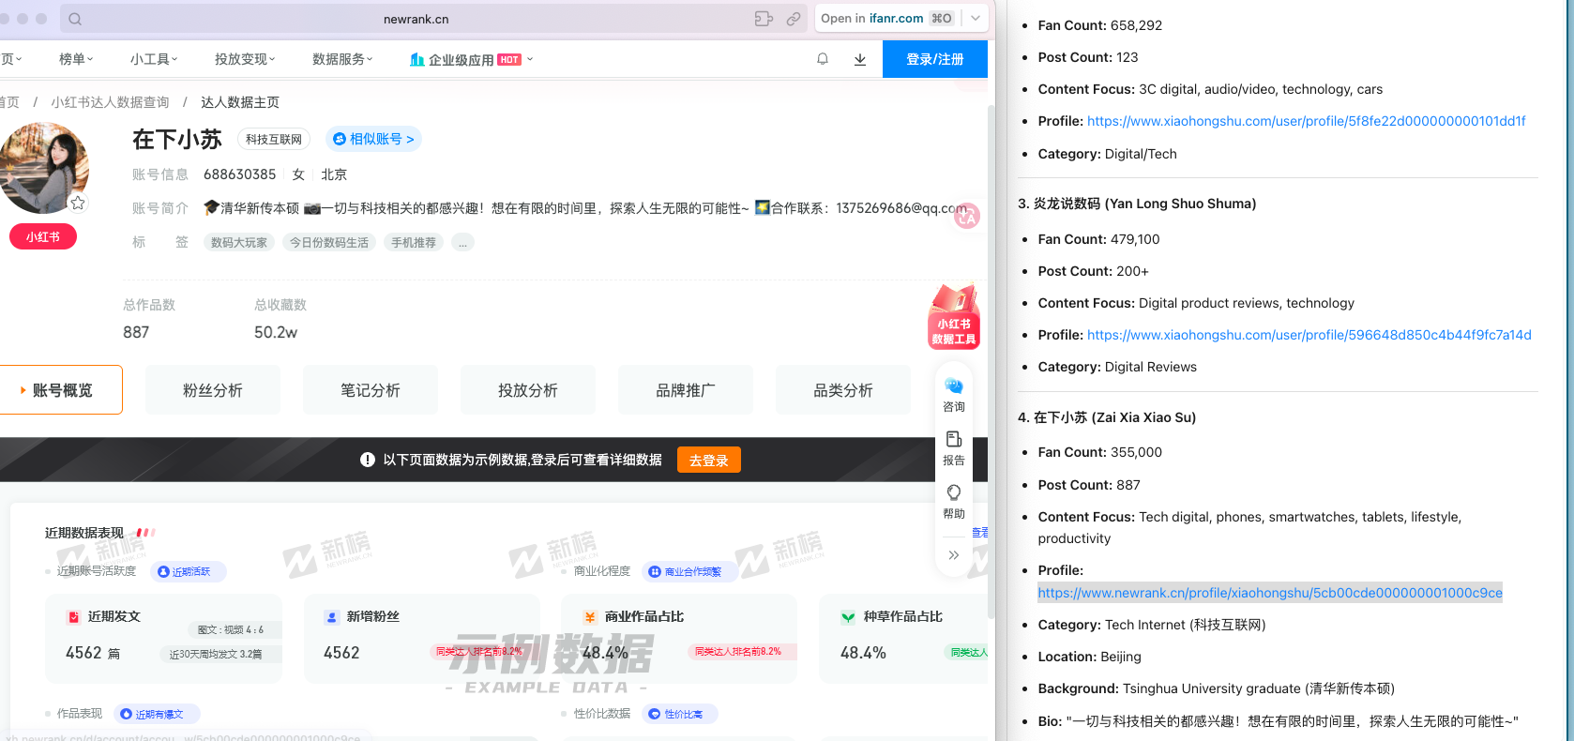Open the dropdown arrow beside Open in ifanr.com
Image resolution: width=1574 pixels, height=741 pixels.
[x=976, y=18]
